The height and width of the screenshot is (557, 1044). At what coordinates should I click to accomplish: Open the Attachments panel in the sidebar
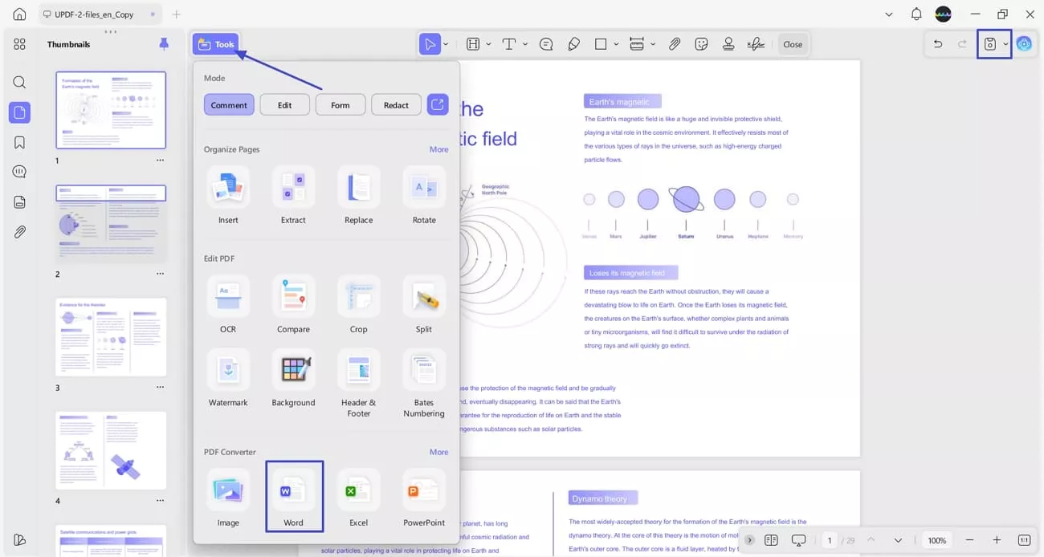[x=19, y=232]
